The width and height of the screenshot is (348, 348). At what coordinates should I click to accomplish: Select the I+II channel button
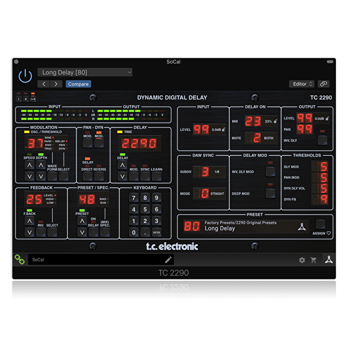[33, 99]
